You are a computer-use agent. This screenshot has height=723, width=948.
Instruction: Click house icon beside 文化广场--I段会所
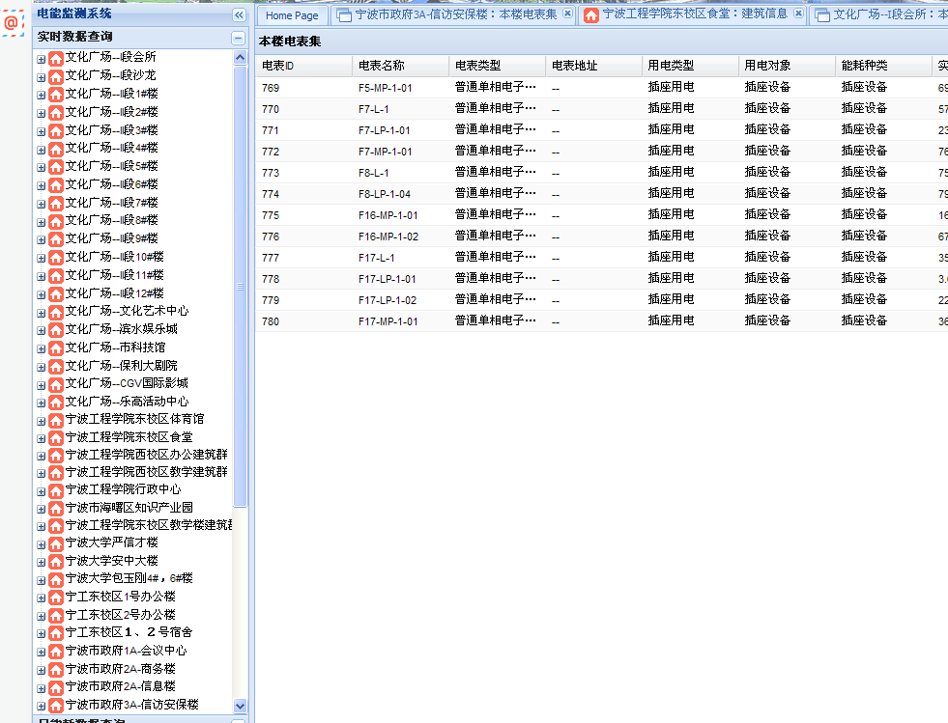coord(56,59)
